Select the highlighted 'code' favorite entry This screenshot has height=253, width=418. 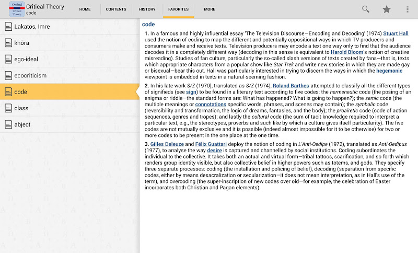pos(69,91)
